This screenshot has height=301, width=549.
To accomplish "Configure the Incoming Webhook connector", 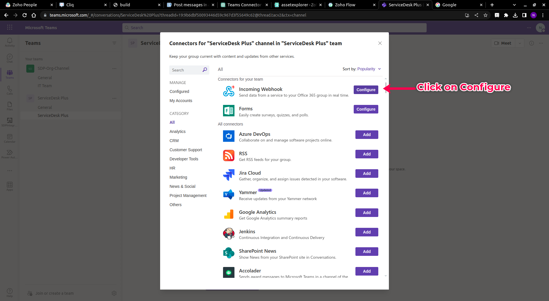I will 366,90.
